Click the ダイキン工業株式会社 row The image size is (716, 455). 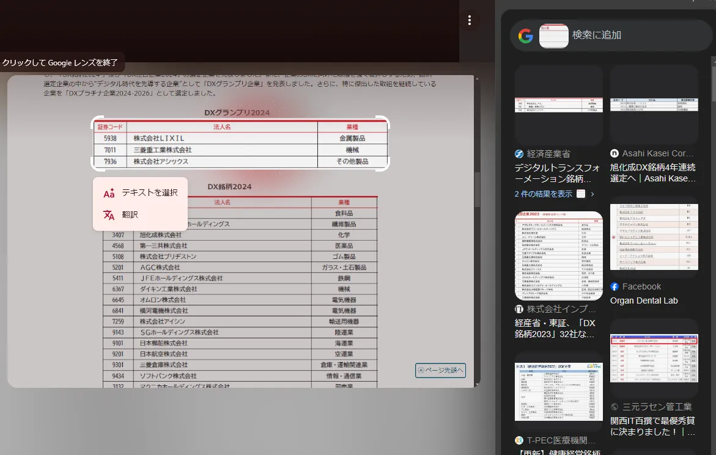(240, 289)
